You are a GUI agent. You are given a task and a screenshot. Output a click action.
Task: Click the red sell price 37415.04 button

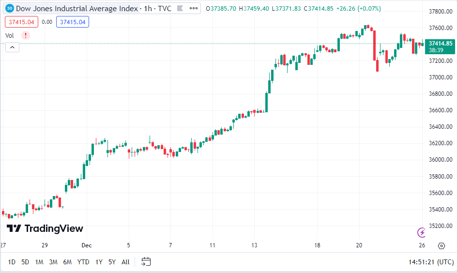pos(22,22)
